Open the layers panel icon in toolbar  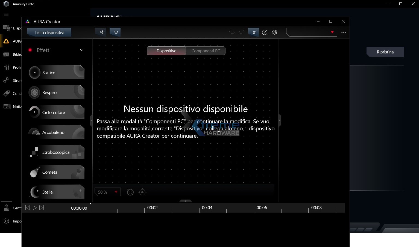pyautogui.click(x=116, y=32)
